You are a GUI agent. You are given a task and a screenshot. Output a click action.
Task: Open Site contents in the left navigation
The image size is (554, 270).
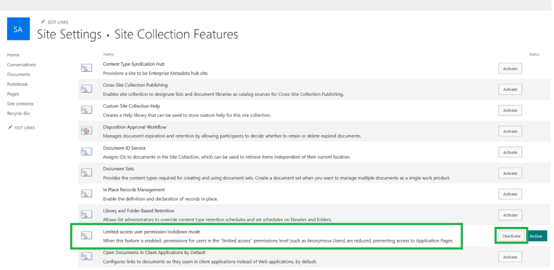point(20,104)
